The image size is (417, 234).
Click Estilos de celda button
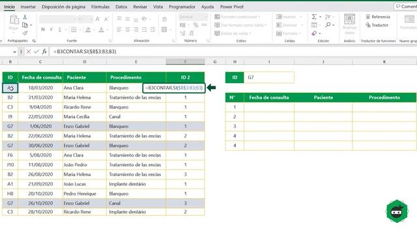coord(233,33)
